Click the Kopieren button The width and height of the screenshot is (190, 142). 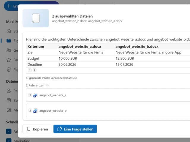click(37, 129)
